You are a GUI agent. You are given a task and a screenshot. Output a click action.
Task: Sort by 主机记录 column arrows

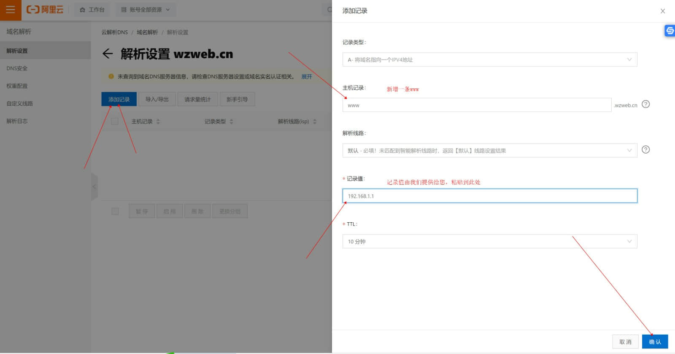pos(158,122)
